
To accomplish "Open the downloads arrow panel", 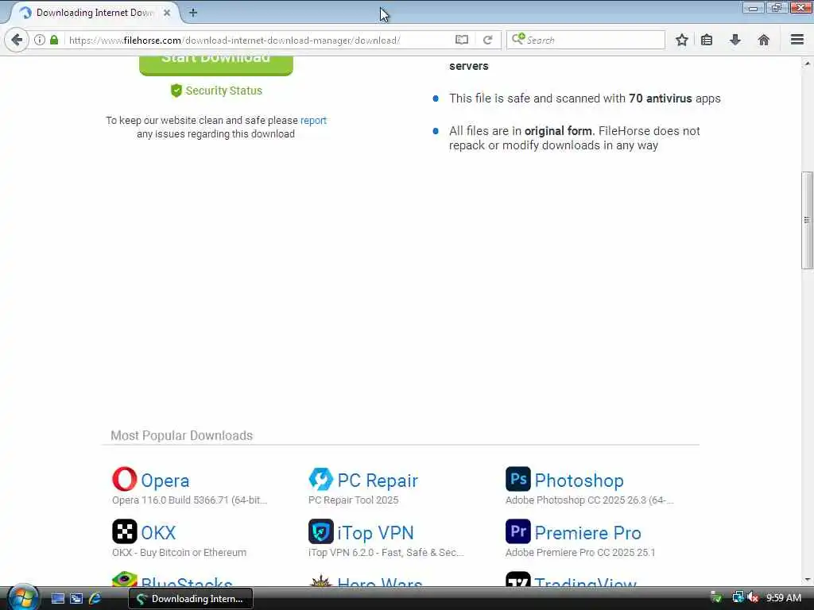I will (735, 40).
